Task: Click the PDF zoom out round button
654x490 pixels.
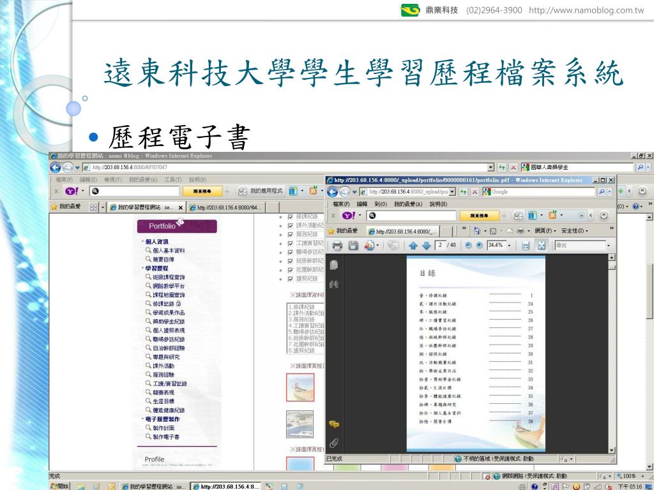Action: (x=468, y=246)
